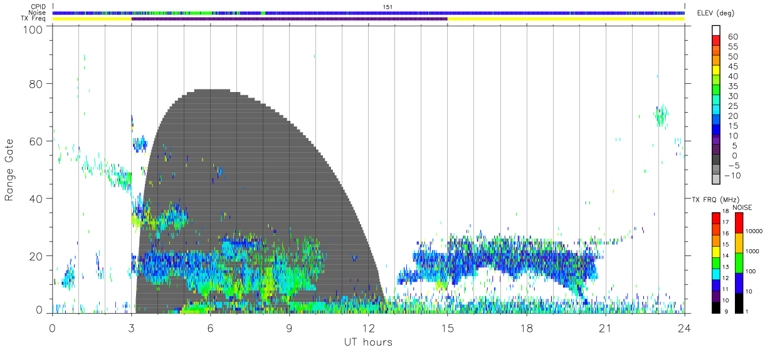Click the 6 tick on the UT hours axis
This screenshot has height=355, width=770.
point(211,327)
